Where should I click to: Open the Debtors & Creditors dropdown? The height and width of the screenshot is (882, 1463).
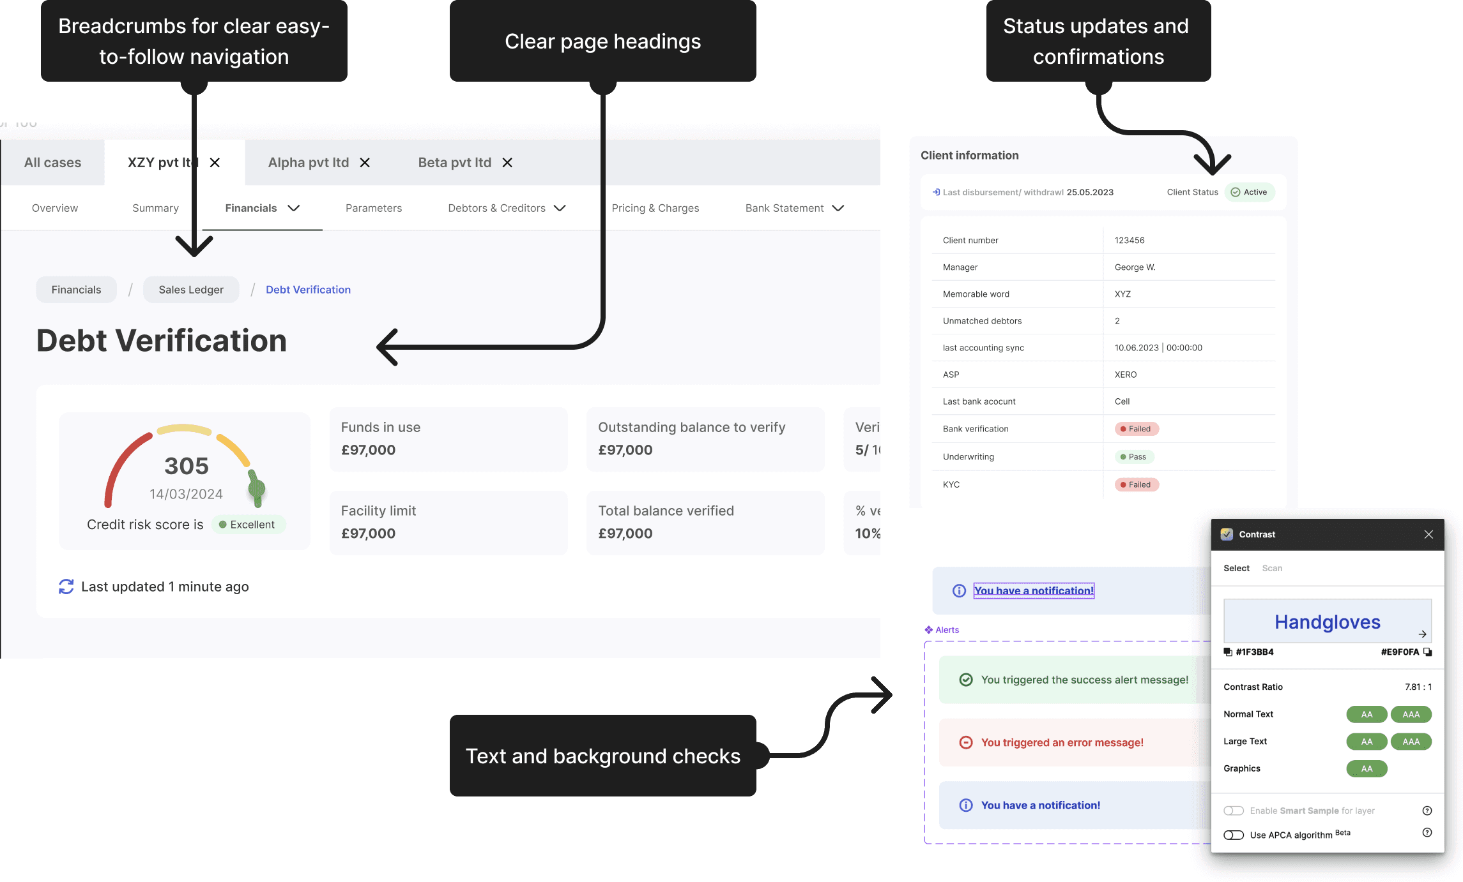pyautogui.click(x=560, y=208)
